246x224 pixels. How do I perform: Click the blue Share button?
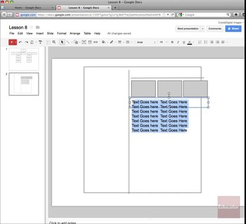point(234,29)
